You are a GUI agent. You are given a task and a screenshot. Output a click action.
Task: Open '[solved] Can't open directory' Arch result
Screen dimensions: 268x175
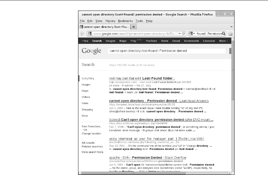161,120
